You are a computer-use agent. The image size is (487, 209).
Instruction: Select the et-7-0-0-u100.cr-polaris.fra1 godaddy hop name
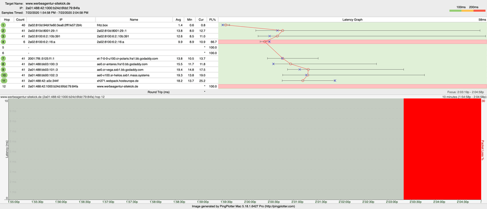pos(128,58)
